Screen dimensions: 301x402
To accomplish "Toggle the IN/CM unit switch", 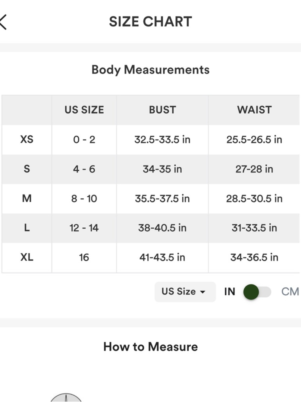I will [257, 292].
